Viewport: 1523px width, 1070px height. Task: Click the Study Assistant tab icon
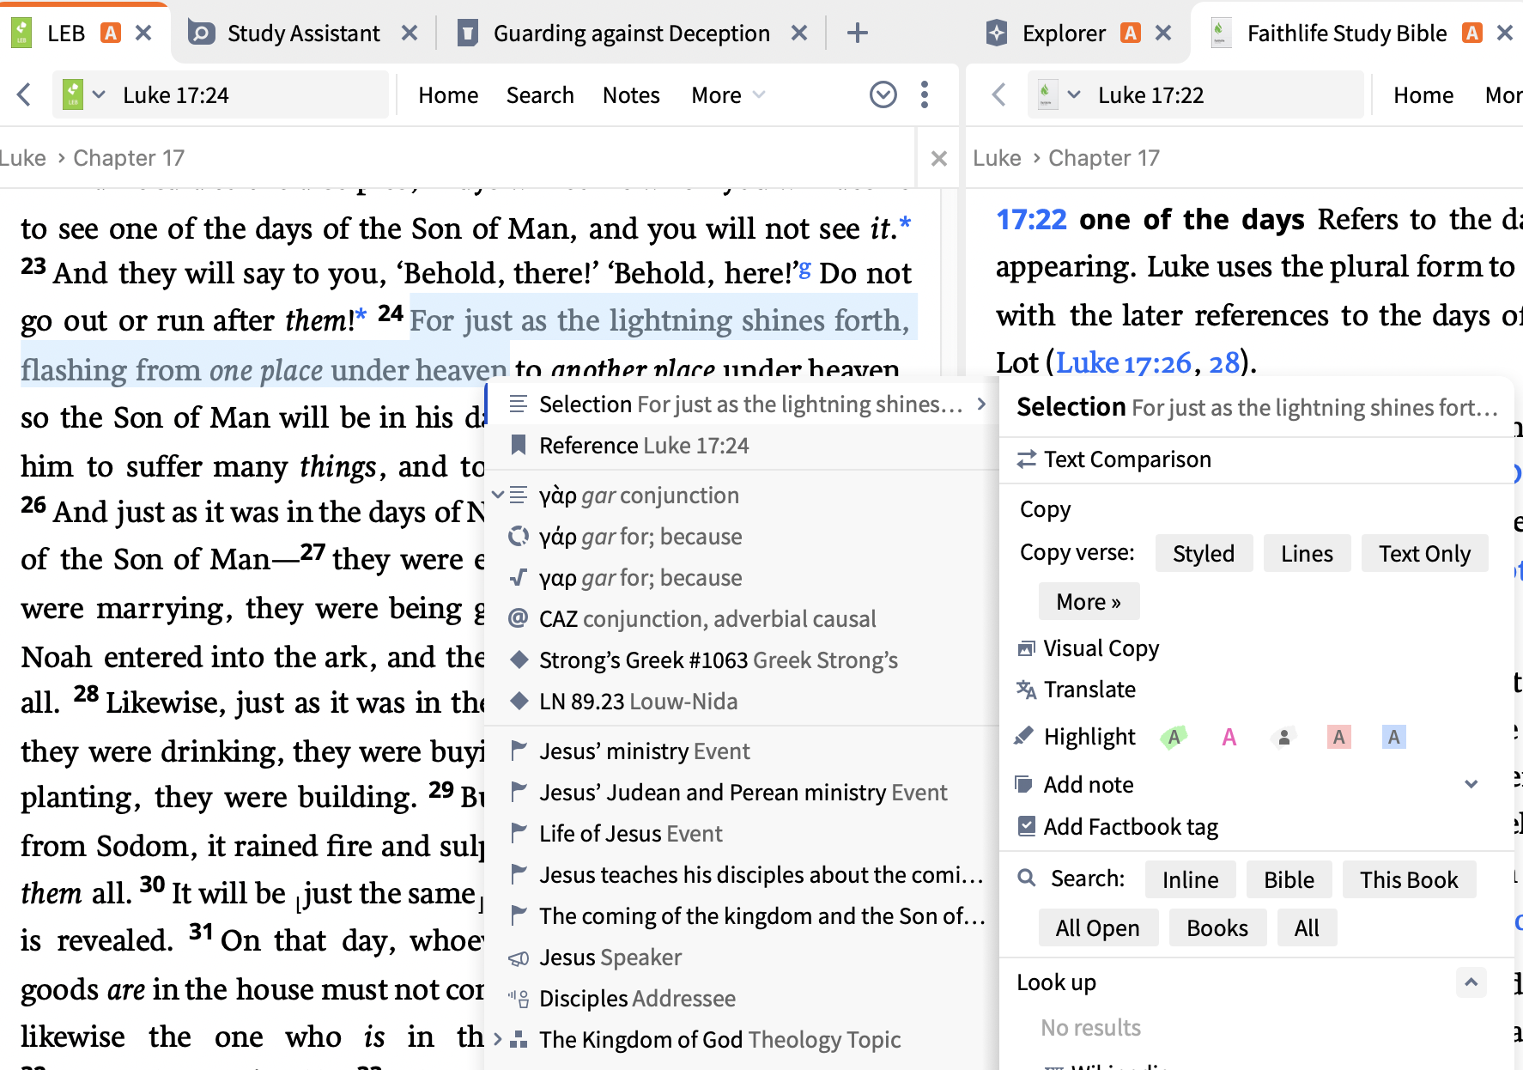(202, 33)
